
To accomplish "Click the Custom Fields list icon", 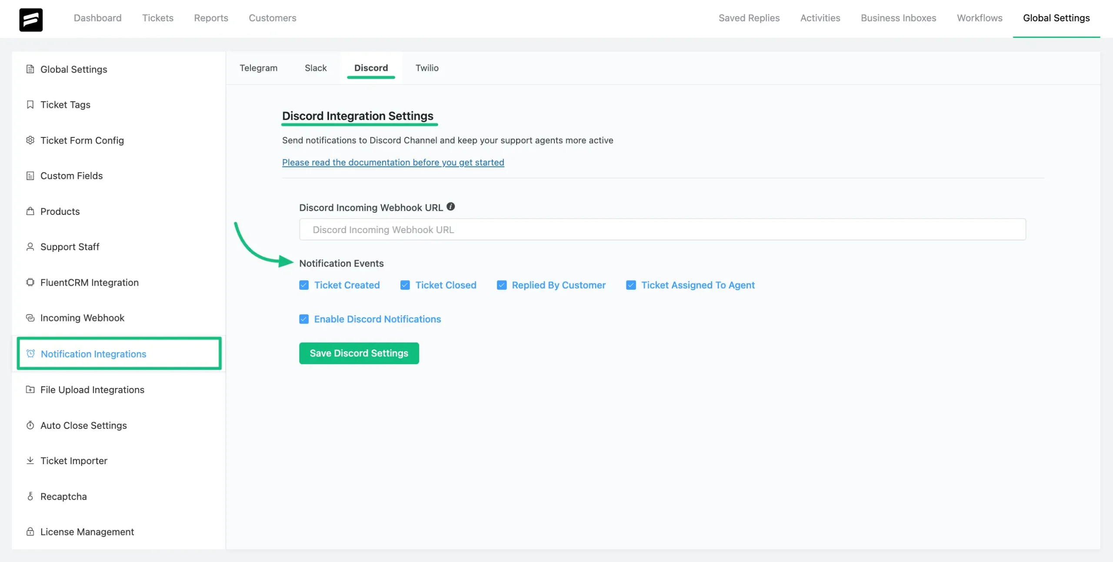I will (30, 176).
